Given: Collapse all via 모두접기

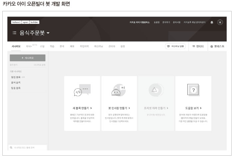Looking at the screenshot, I should click(14, 65).
